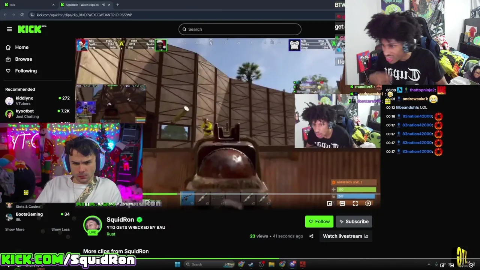
Task: Click 'More clips from SquidRon' heading
Action: (116, 251)
